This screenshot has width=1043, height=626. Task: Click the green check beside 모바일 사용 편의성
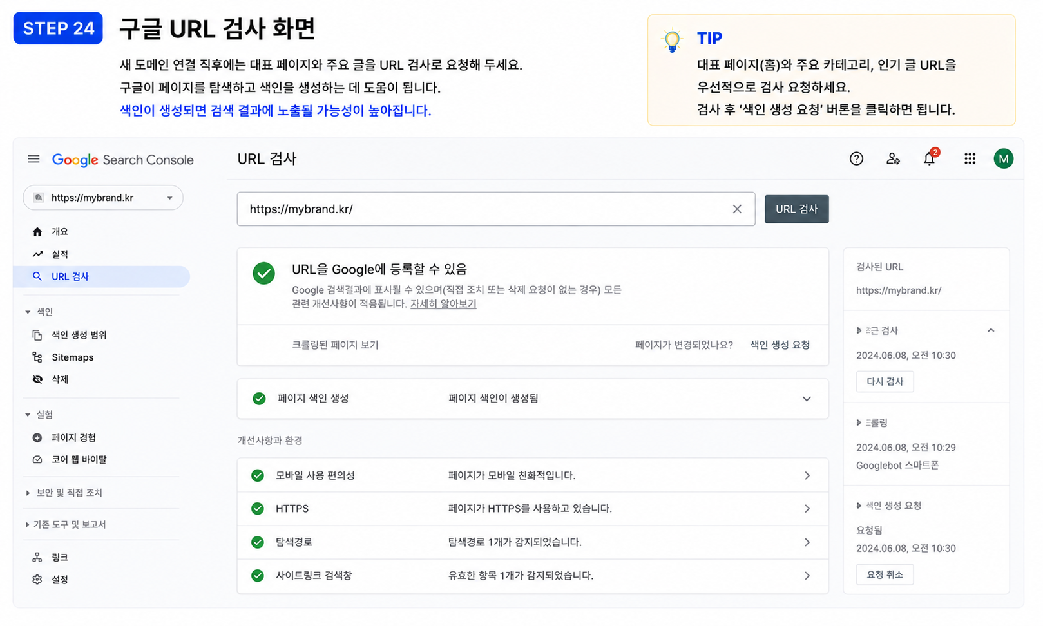pos(258,475)
